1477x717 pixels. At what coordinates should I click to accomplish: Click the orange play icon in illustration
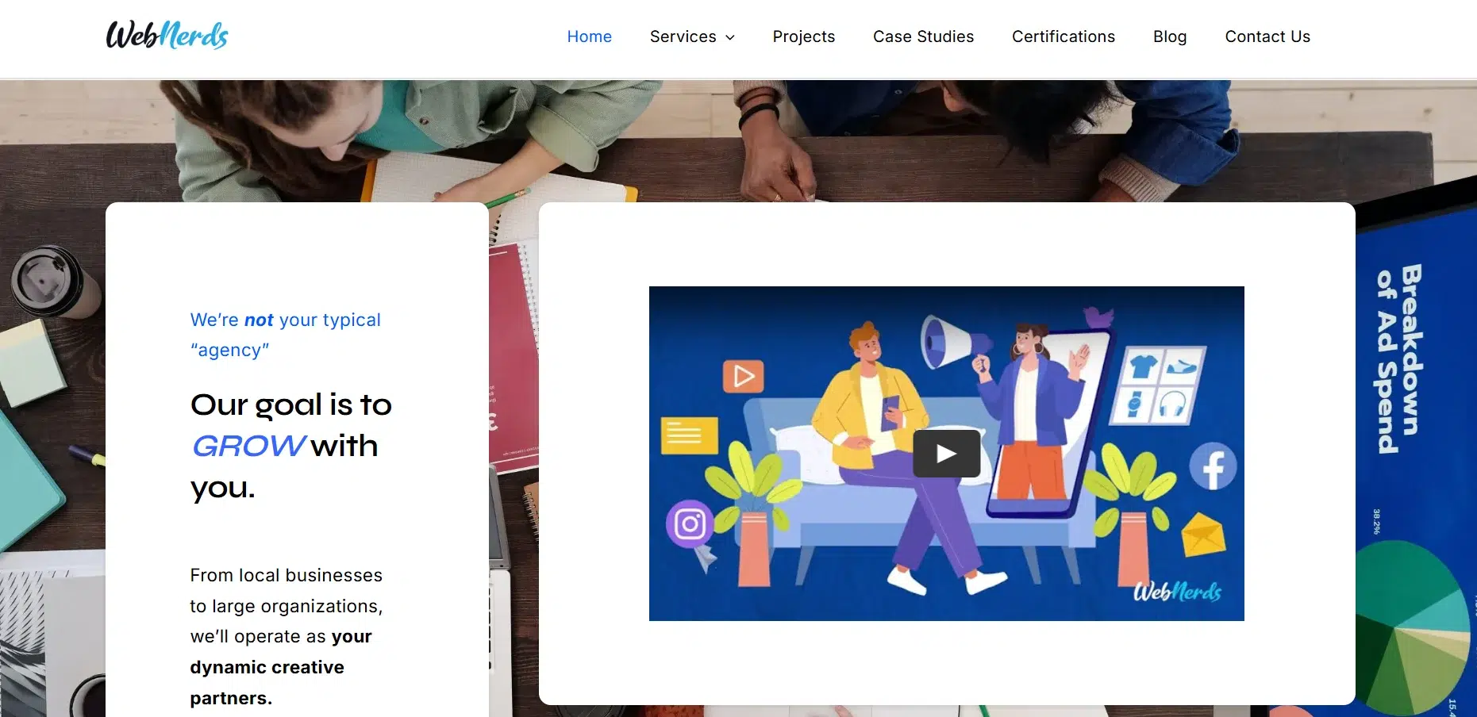click(743, 376)
